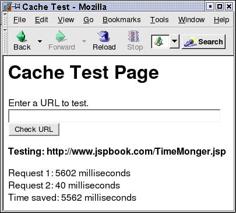
Task: Click the URL to test input field
Action: pyautogui.click(x=114, y=116)
